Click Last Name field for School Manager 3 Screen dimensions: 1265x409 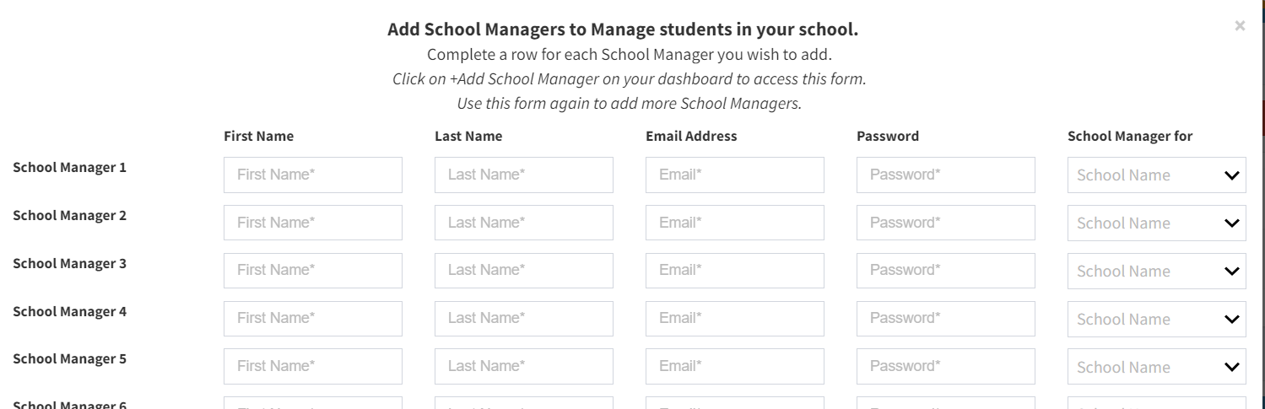pyautogui.click(x=523, y=271)
